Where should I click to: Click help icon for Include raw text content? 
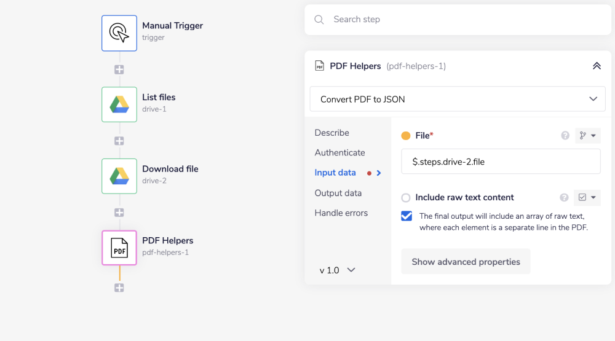[x=564, y=198]
